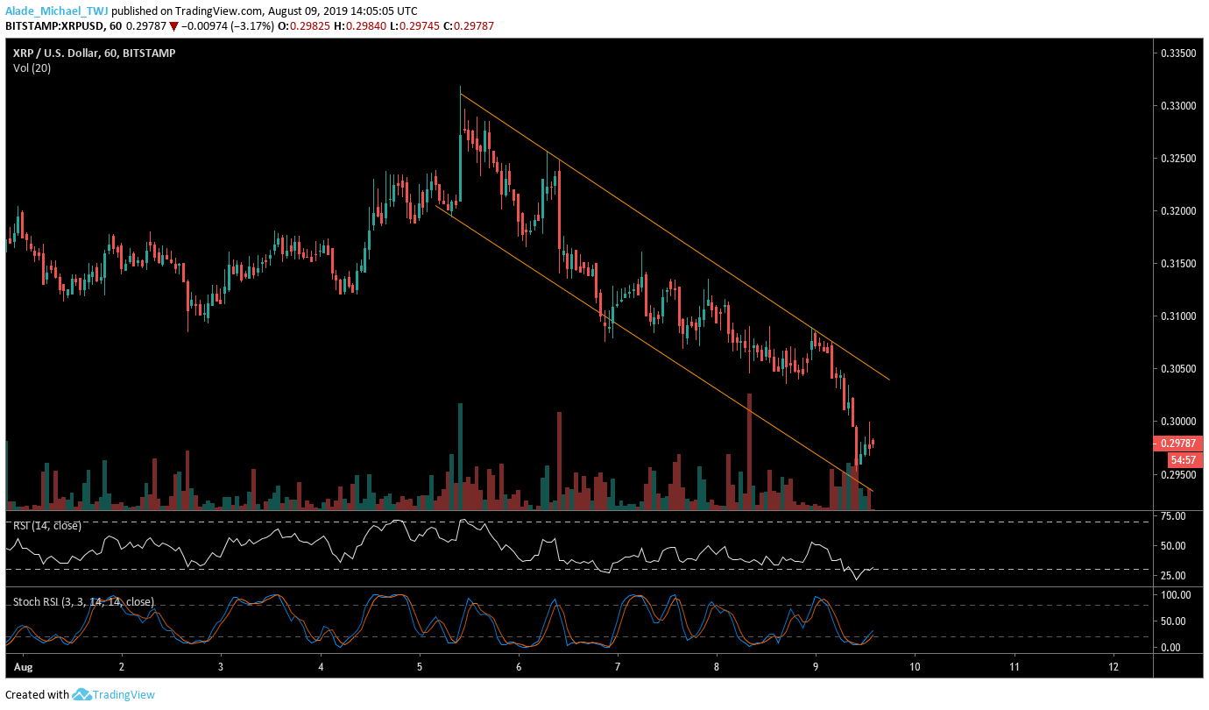The height and width of the screenshot is (710, 1209).
Task: Click the XRP / U.S. Dollar legend title
Action: pos(94,53)
